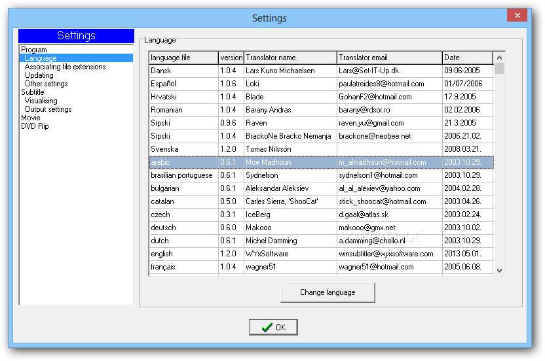Open the Visualising settings page

pyautogui.click(x=41, y=101)
